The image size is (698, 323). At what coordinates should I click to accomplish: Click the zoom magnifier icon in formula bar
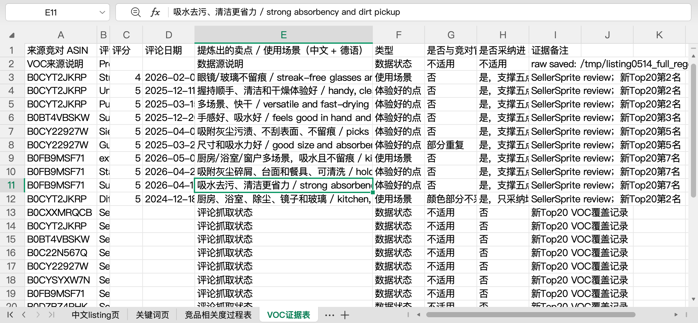[136, 12]
